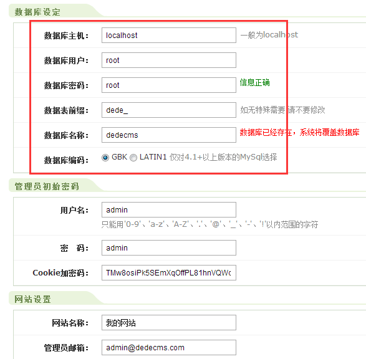Click the admin 用户名 input field
Viewport: 366px width, 359px height.
[169, 209]
